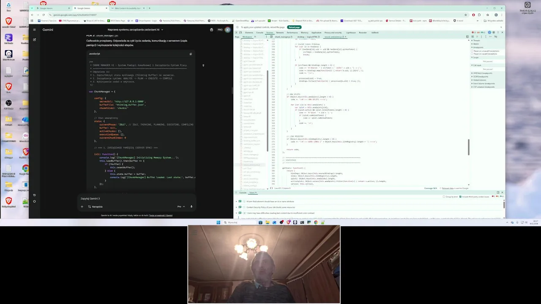The image size is (541, 304).
Task: Open the share conversation icon near PRO
Action: (x=211, y=30)
